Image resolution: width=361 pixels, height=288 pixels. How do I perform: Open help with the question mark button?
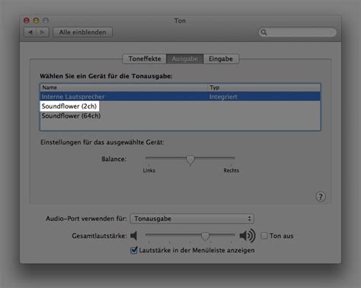point(321,197)
